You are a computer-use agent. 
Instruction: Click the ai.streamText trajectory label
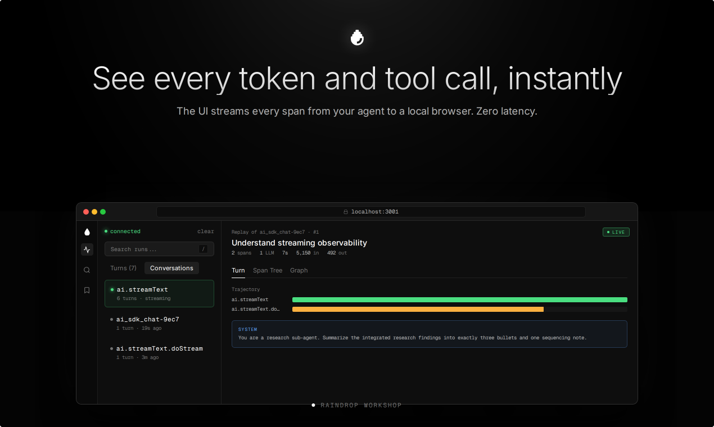250,299
